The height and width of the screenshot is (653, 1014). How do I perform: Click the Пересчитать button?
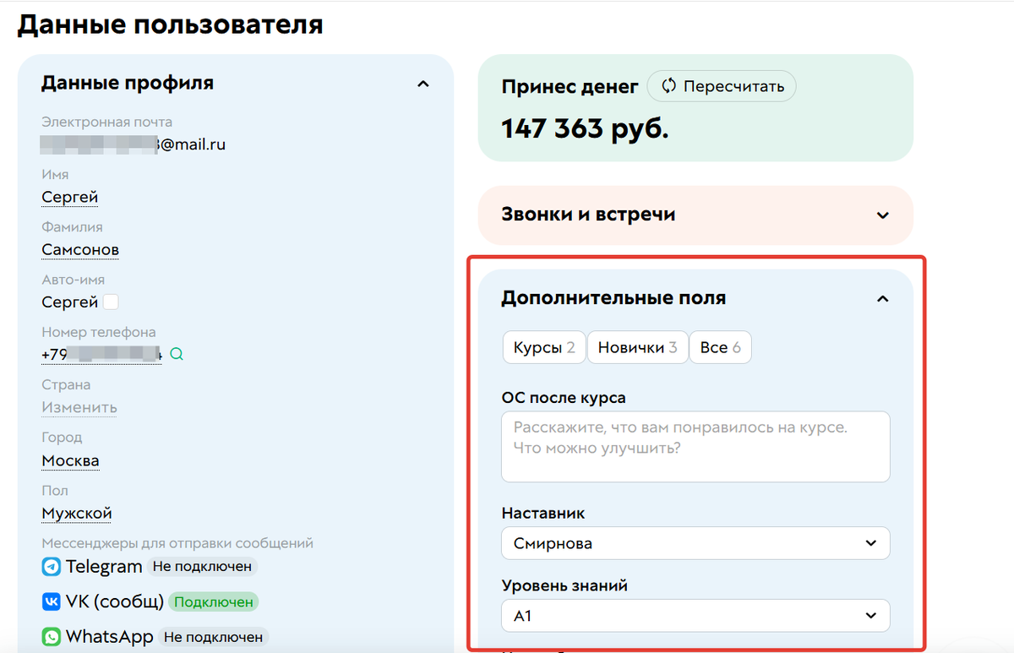pyautogui.click(x=722, y=85)
